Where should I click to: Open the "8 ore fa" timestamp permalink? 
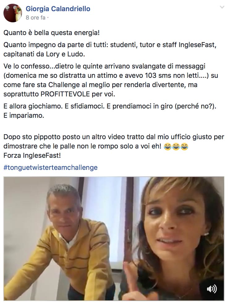click(x=36, y=18)
